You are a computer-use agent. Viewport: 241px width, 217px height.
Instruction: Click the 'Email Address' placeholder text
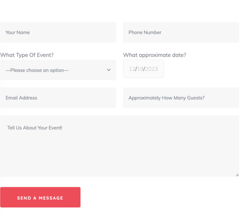point(21,98)
